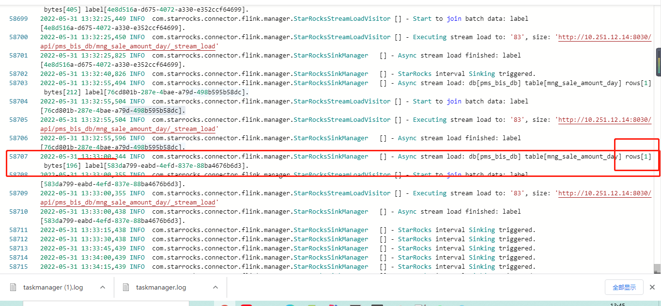
Task: Expand options chevron for taskmanager (1).log
Action: (x=103, y=287)
